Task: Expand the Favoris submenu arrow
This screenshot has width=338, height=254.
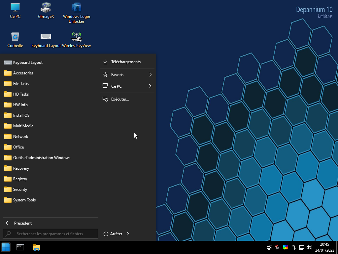Action: click(150, 75)
